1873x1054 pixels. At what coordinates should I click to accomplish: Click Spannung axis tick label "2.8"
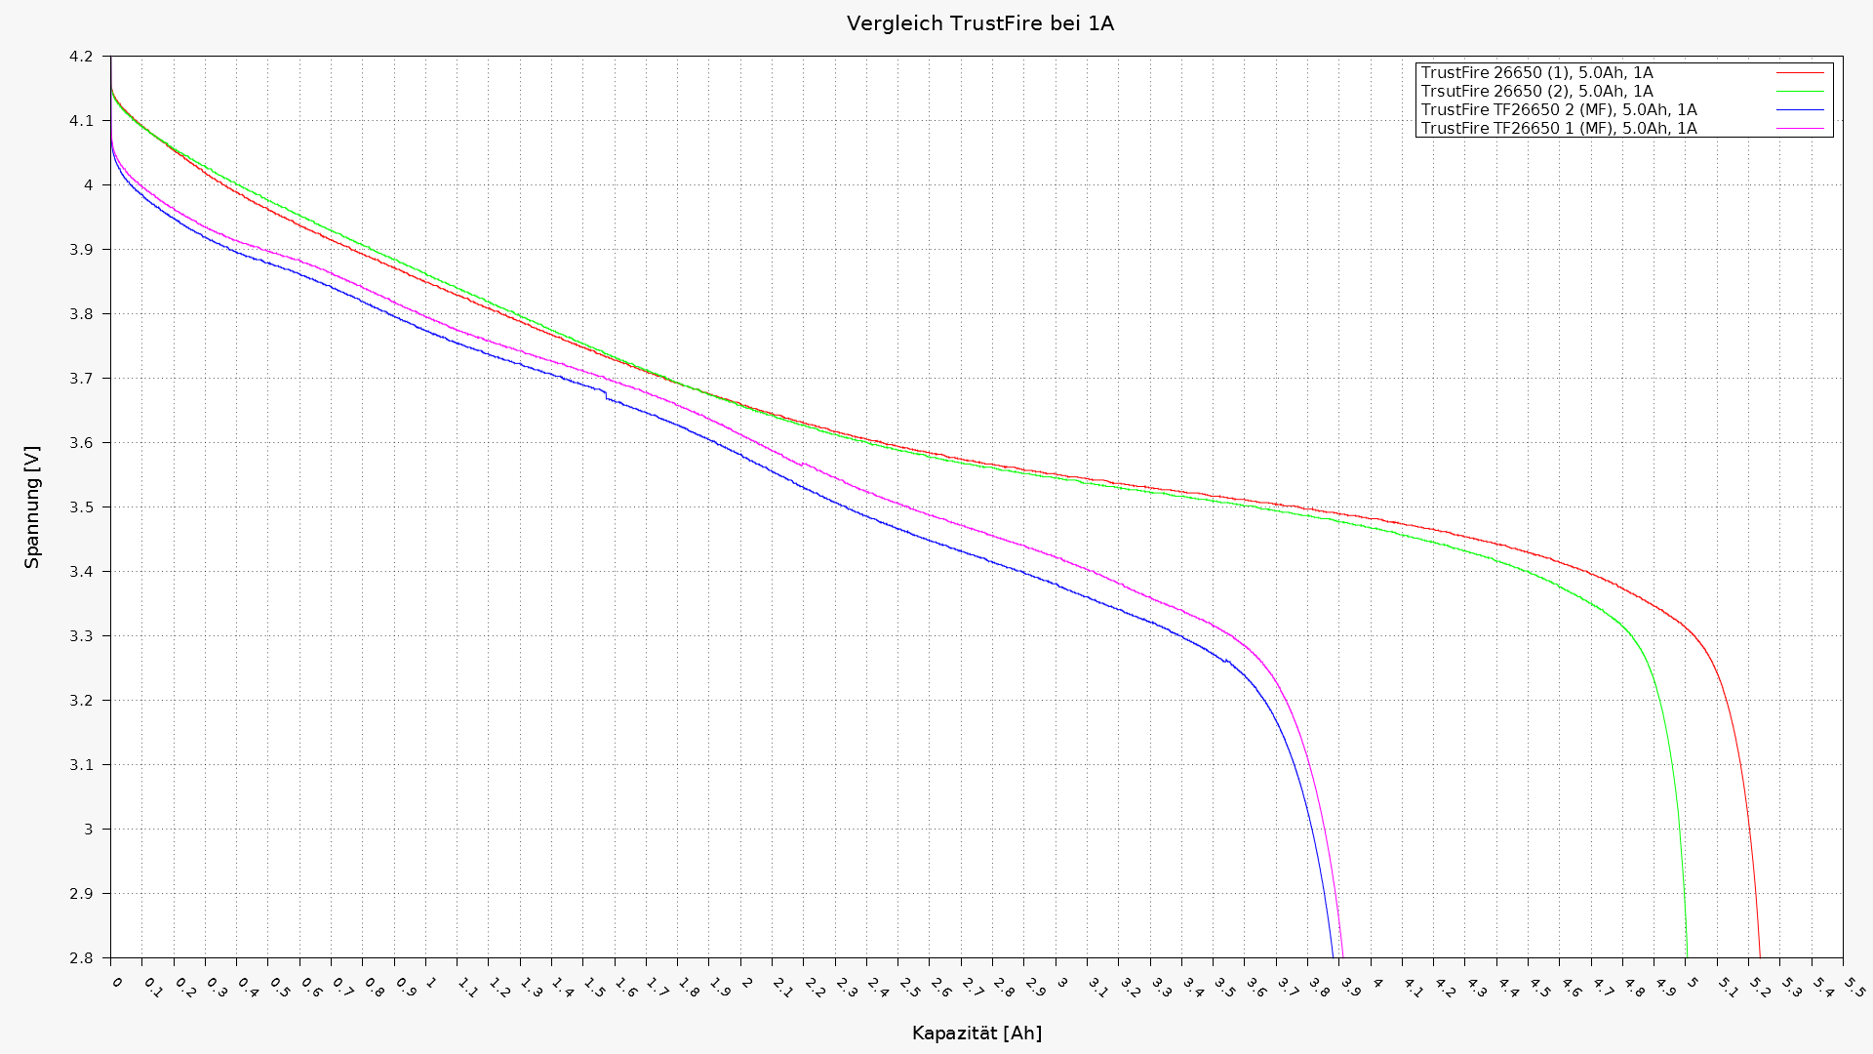pos(81,958)
